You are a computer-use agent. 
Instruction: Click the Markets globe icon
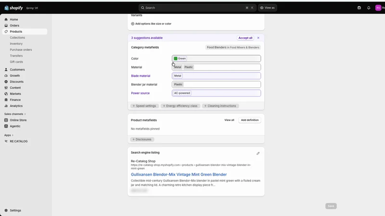coord(6,94)
